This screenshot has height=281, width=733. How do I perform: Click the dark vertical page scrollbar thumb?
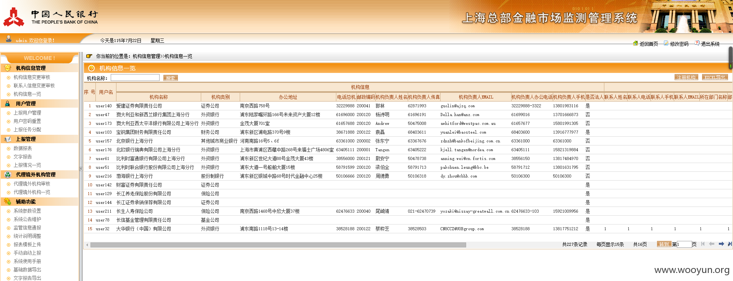(730, 58)
